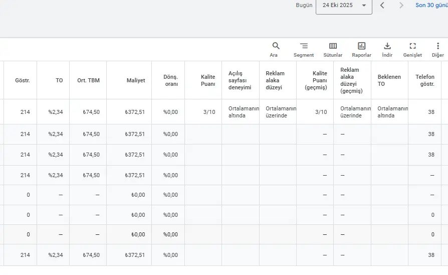Viewport: 448px width, 275px height.
Task: Click the Son 30 gün link
Action: (431, 6)
